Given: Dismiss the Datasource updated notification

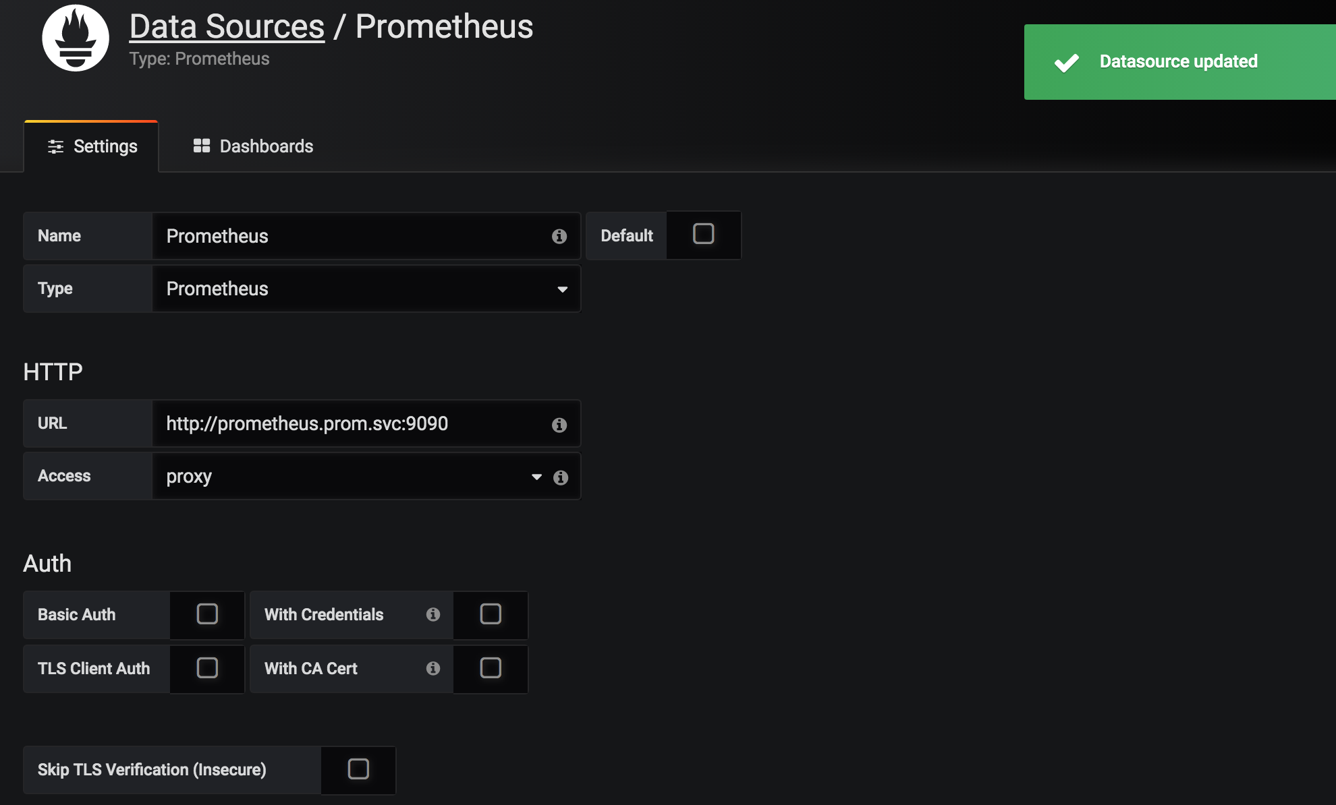Looking at the screenshot, I should (1179, 62).
